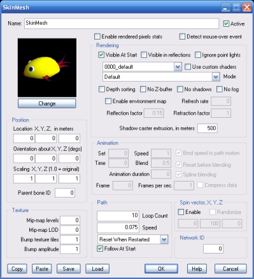The height and width of the screenshot is (279, 254).
Task: Click the Load button
Action: click(97, 269)
